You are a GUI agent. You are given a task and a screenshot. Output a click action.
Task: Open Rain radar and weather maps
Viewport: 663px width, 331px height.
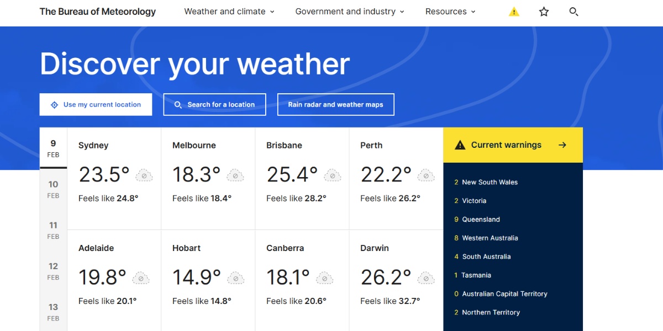coord(335,104)
